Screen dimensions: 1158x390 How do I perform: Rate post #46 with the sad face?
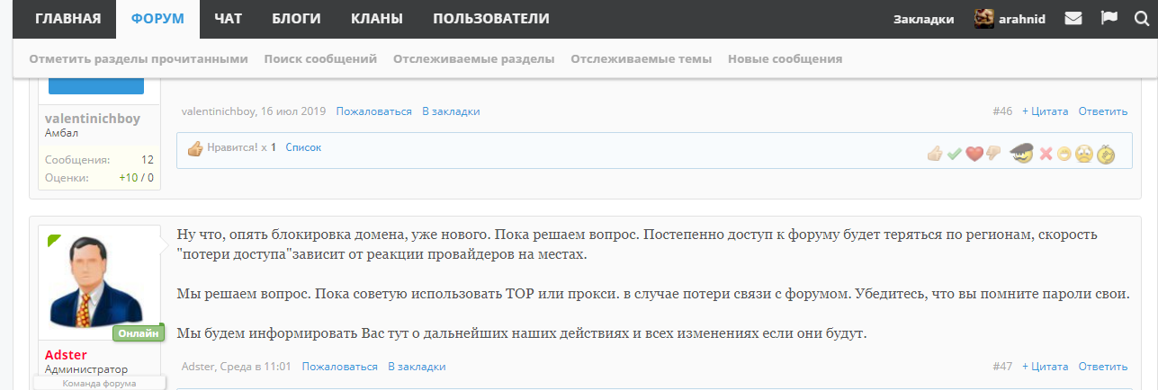click(1083, 154)
